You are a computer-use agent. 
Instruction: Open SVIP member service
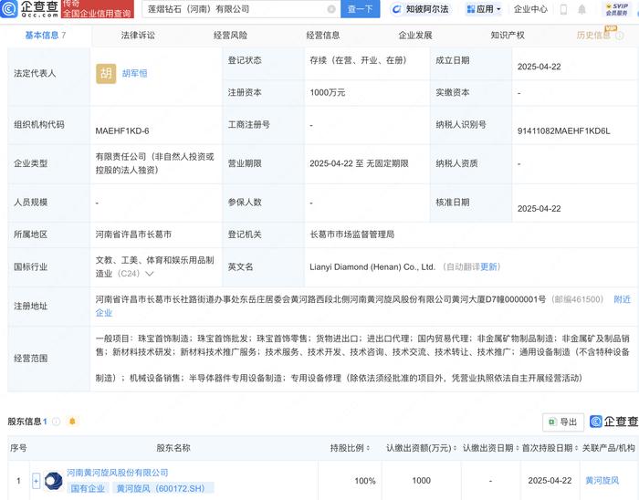(x=617, y=9)
